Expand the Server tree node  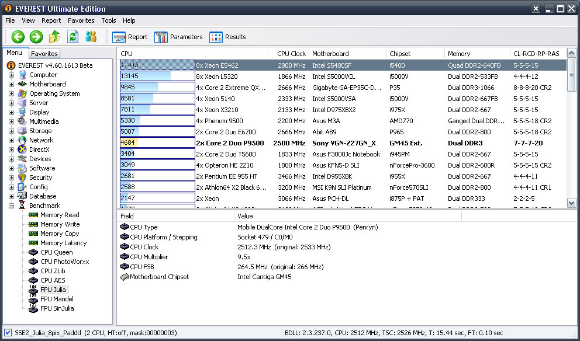(x=12, y=103)
